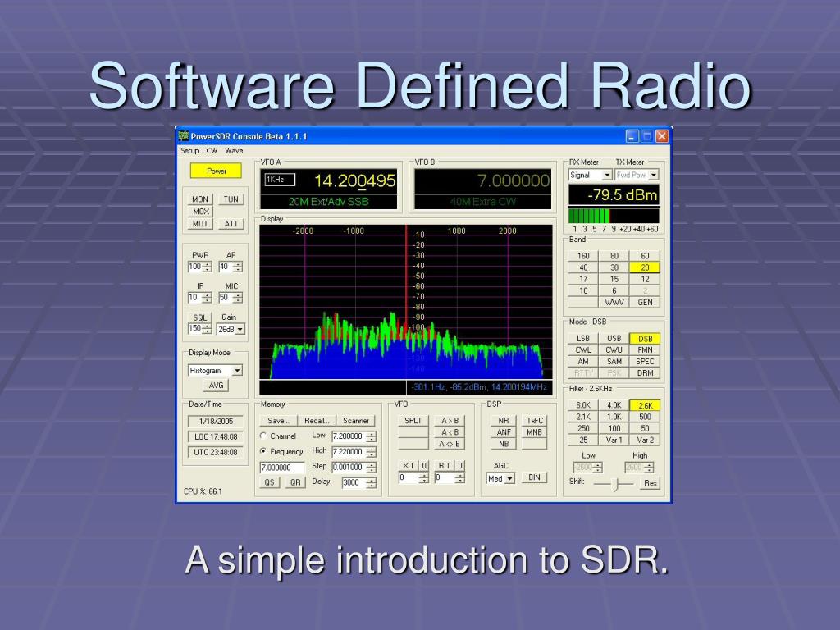Click the memory Recall button
The image size is (840, 630).
coord(317,421)
